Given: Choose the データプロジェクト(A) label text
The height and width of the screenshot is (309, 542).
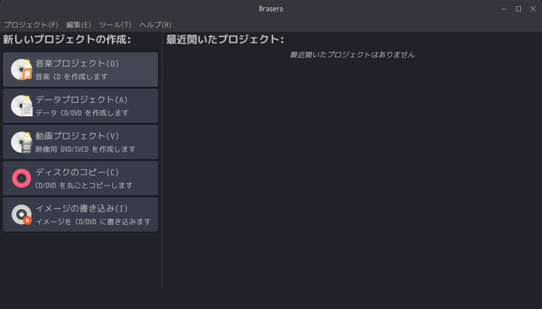Looking at the screenshot, I should coord(81,100).
